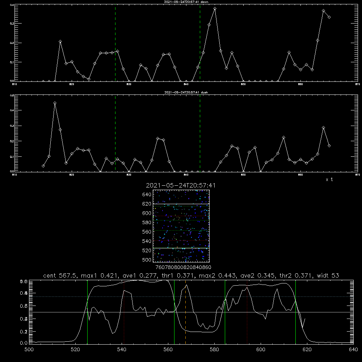Click y-axis label 500 beside detector image
Image resolution: width=362 pixels, height=362 pixels.
pos(147,260)
